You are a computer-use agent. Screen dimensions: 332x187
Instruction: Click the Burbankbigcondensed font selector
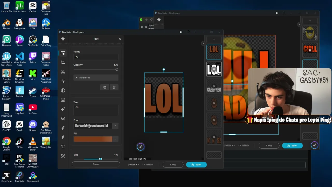[x=93, y=126]
